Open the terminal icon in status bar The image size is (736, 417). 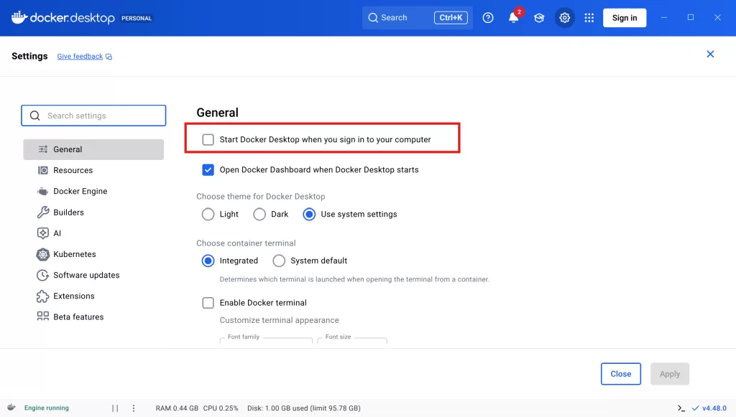point(681,408)
